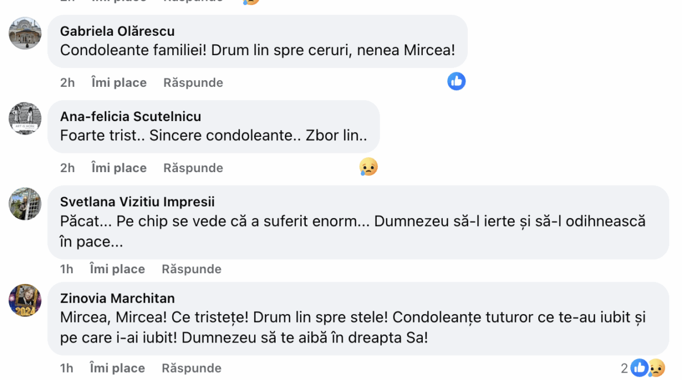
Task: Click Ana-felicia Scutelnicu's profile avatar
Action: point(25,119)
